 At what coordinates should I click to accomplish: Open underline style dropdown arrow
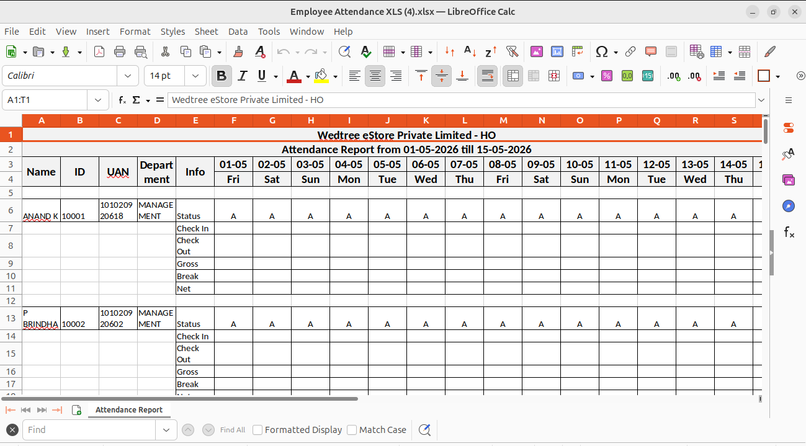(x=276, y=76)
